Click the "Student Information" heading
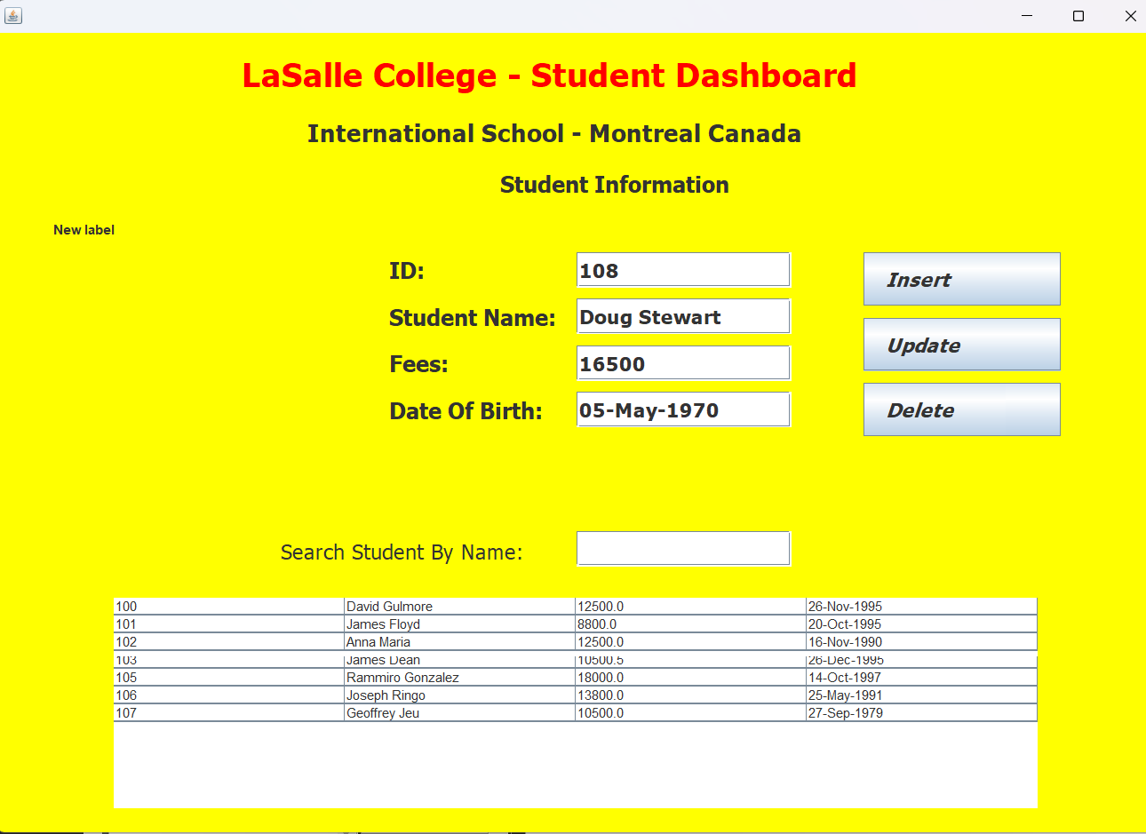Image resolution: width=1146 pixels, height=834 pixels. tap(615, 185)
